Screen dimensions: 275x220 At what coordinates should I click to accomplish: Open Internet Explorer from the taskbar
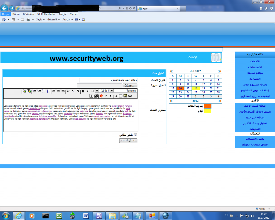tap(19, 216)
